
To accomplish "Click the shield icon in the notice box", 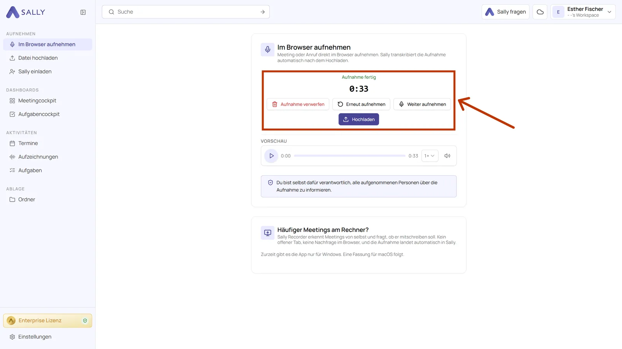I will 271,183.
